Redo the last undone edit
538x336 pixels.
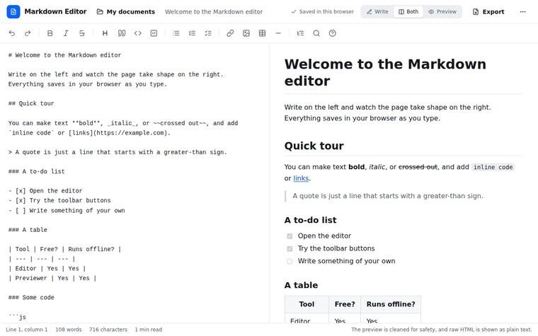(28, 33)
